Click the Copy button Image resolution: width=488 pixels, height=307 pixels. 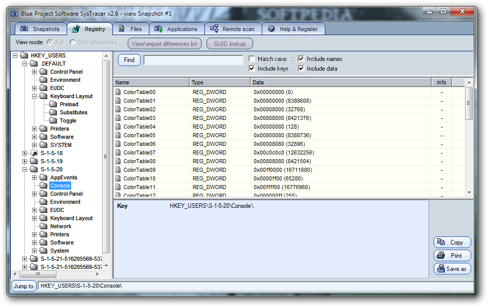coord(452,242)
